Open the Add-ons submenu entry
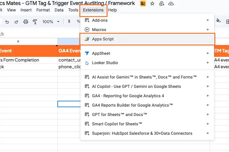This screenshot has height=152, width=229. click(x=147, y=20)
